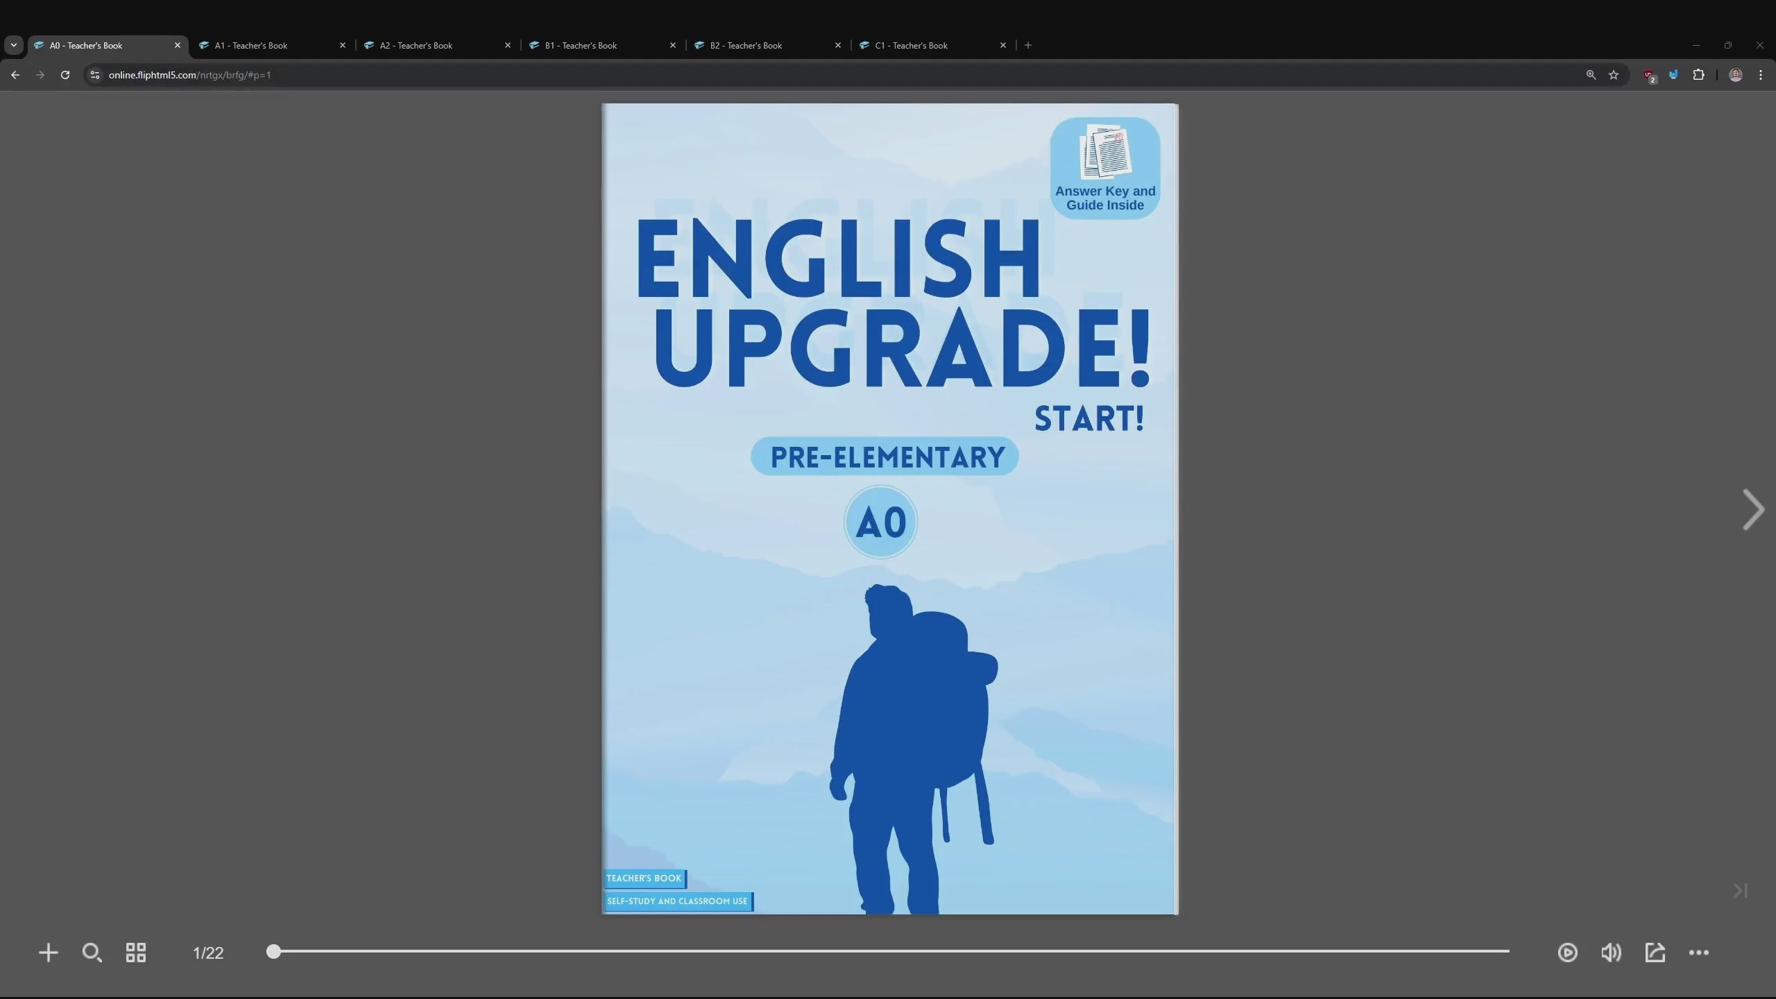The image size is (1776, 999).
Task: Reload the current page
Action: coord(65,75)
